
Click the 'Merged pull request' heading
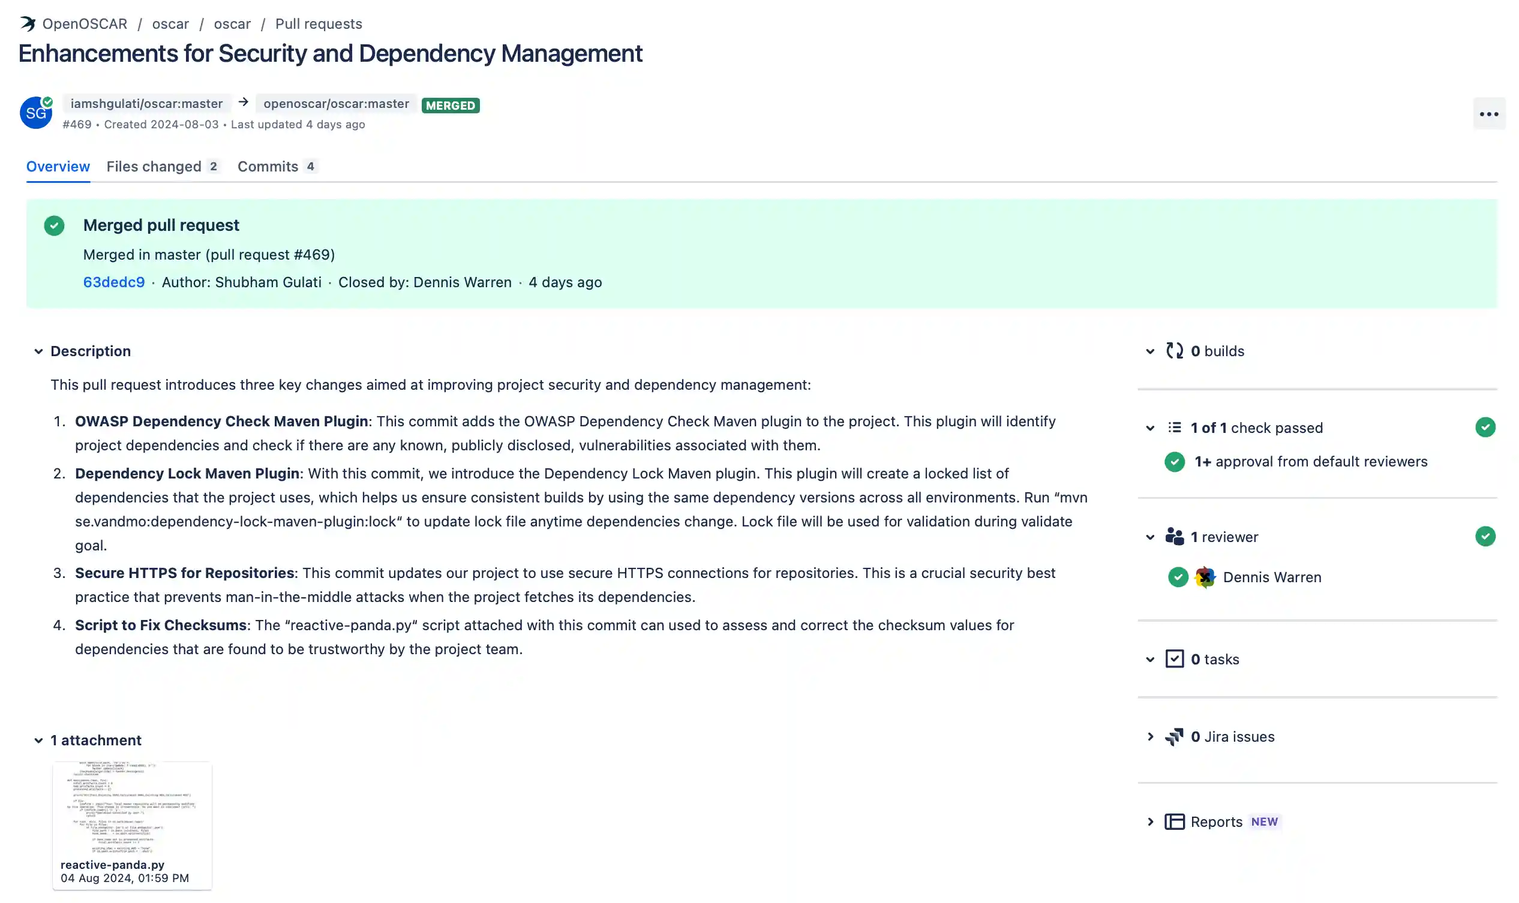click(x=161, y=225)
